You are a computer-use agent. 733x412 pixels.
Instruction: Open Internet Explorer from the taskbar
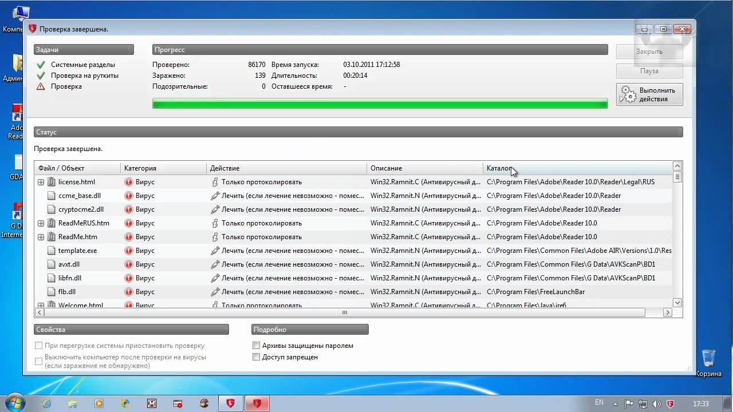[x=46, y=403]
